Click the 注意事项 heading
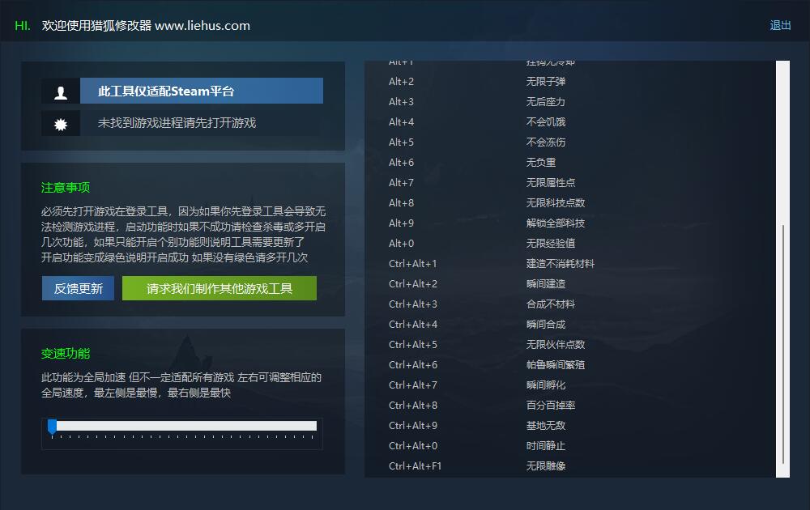 (66, 187)
